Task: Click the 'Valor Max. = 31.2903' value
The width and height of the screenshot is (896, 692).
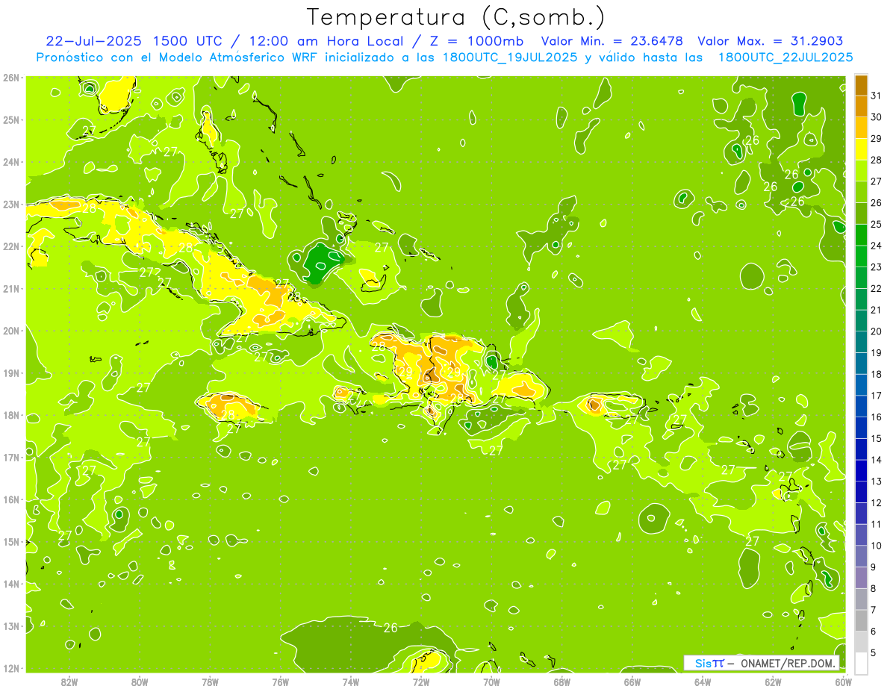Action: (771, 41)
